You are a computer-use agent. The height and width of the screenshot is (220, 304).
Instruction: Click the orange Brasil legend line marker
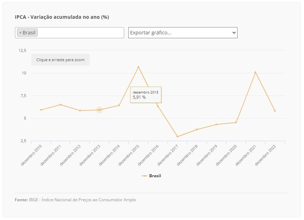[145, 176]
